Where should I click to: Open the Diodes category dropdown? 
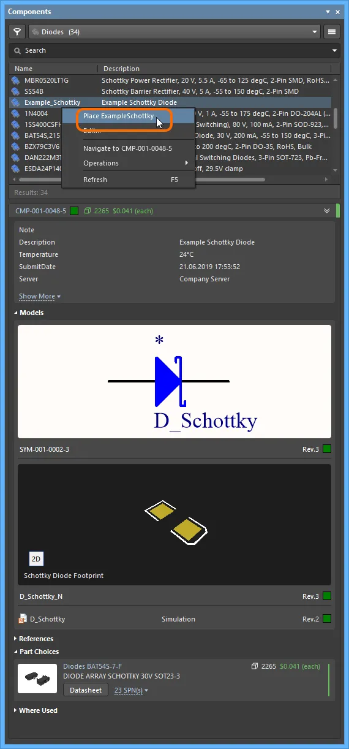(174, 31)
